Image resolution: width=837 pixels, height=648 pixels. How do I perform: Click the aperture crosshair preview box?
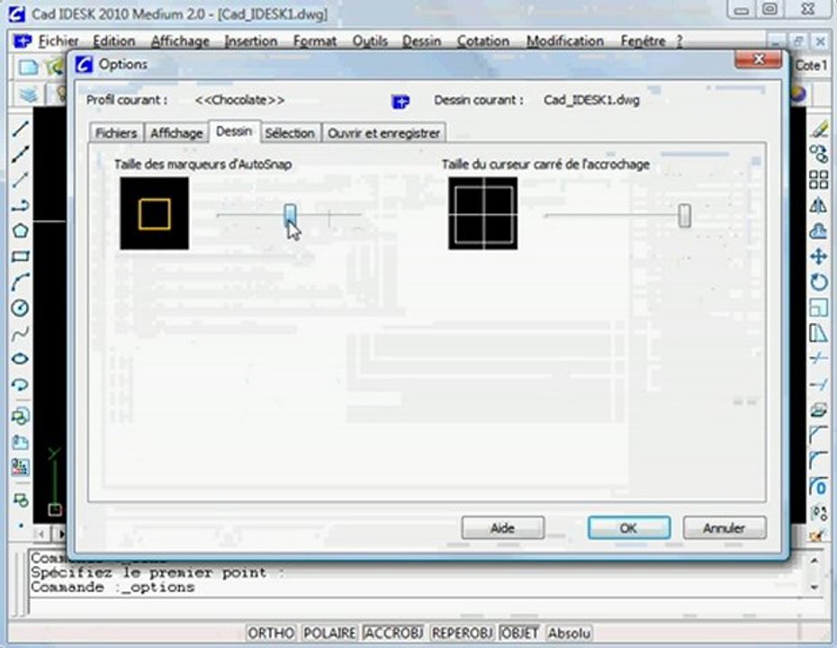click(483, 213)
